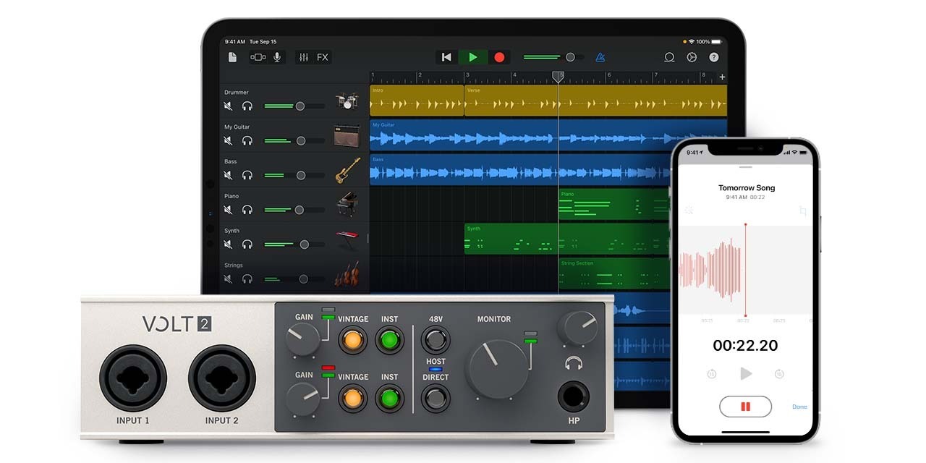
Task: Skip back 15 seconds in Voice Memos
Action: tap(711, 374)
